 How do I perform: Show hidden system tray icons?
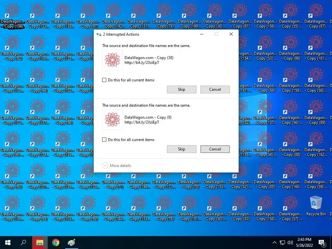274,243
